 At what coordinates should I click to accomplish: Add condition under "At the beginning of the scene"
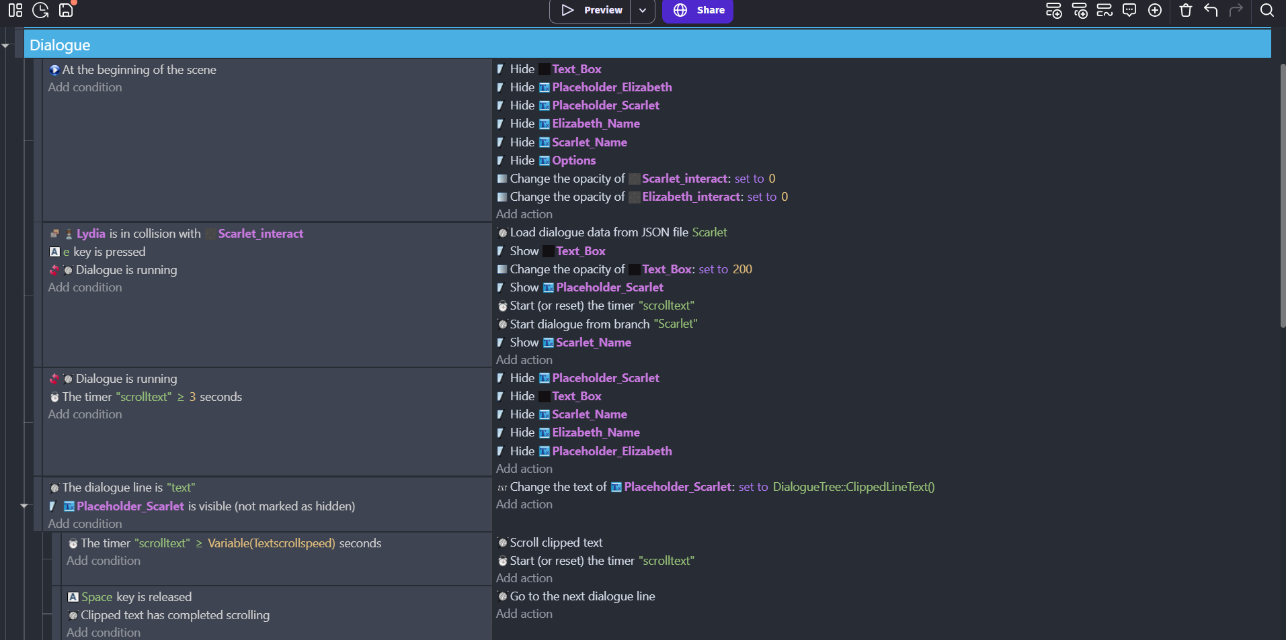pos(85,87)
